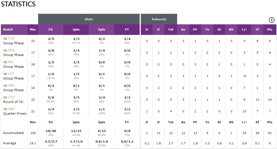This screenshot has width=277, height=149.
Task: Select the Rebounds group header
Action: [159, 19]
